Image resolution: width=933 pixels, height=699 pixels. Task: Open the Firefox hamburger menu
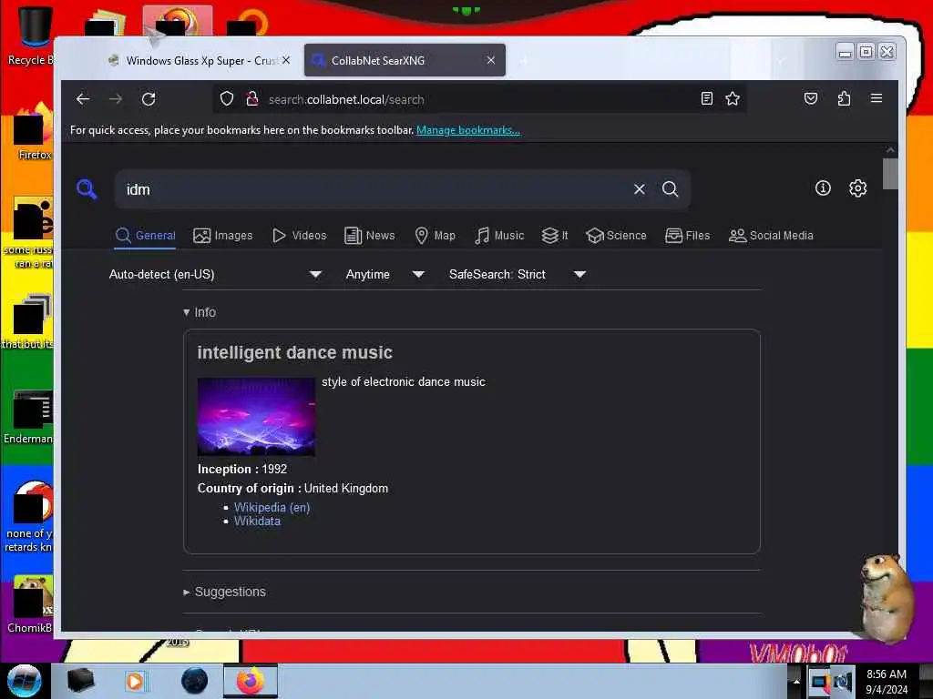click(877, 98)
